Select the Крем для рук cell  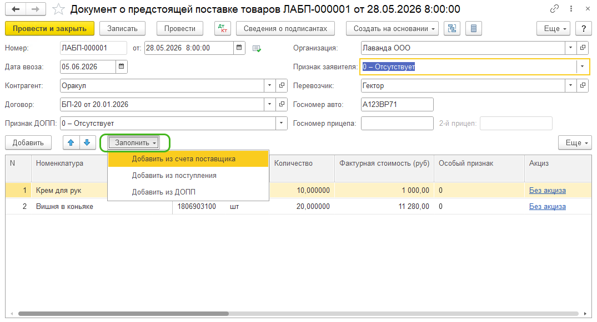pos(69,191)
